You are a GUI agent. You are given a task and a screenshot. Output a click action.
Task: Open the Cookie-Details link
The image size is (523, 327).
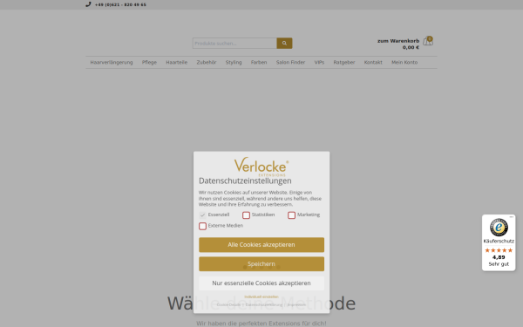(228, 304)
